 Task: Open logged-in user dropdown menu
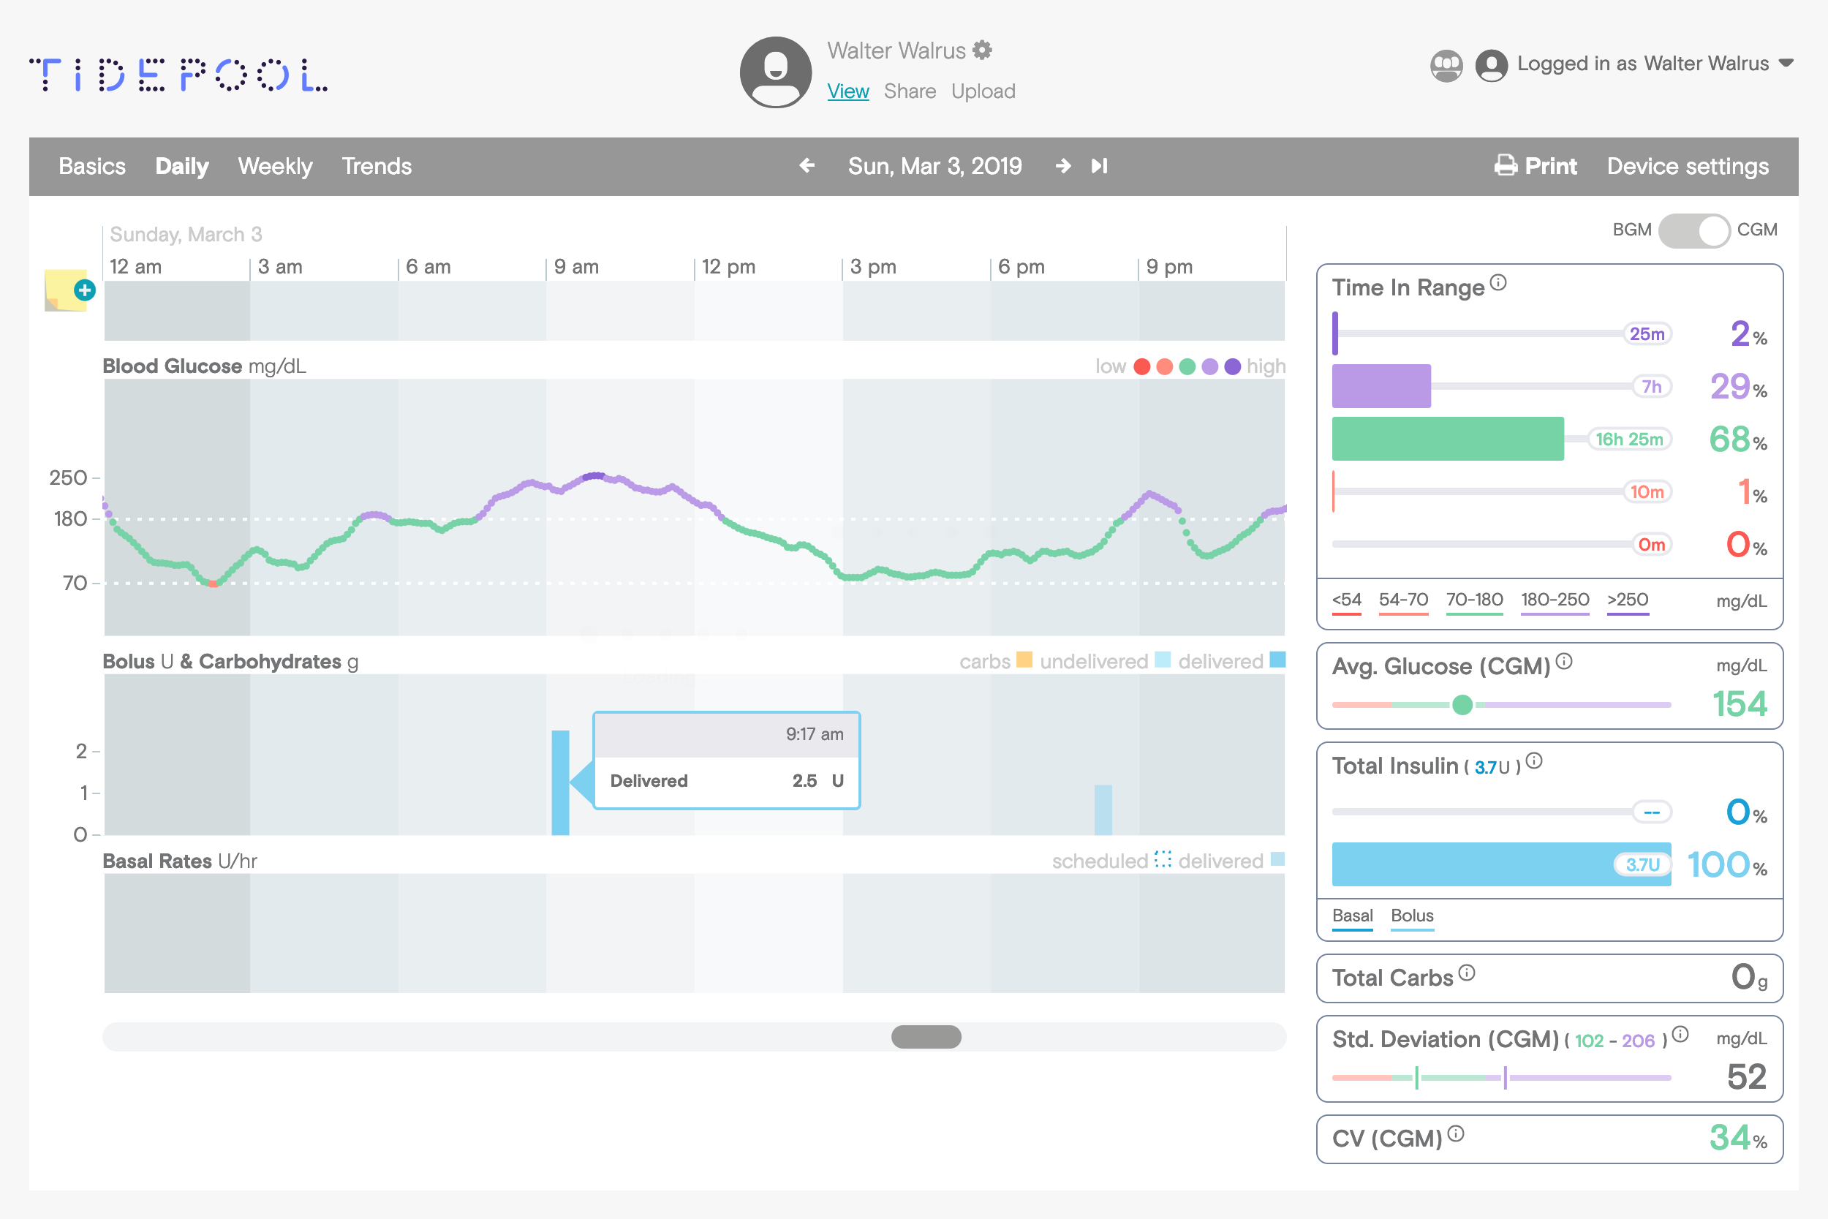pos(1787,64)
